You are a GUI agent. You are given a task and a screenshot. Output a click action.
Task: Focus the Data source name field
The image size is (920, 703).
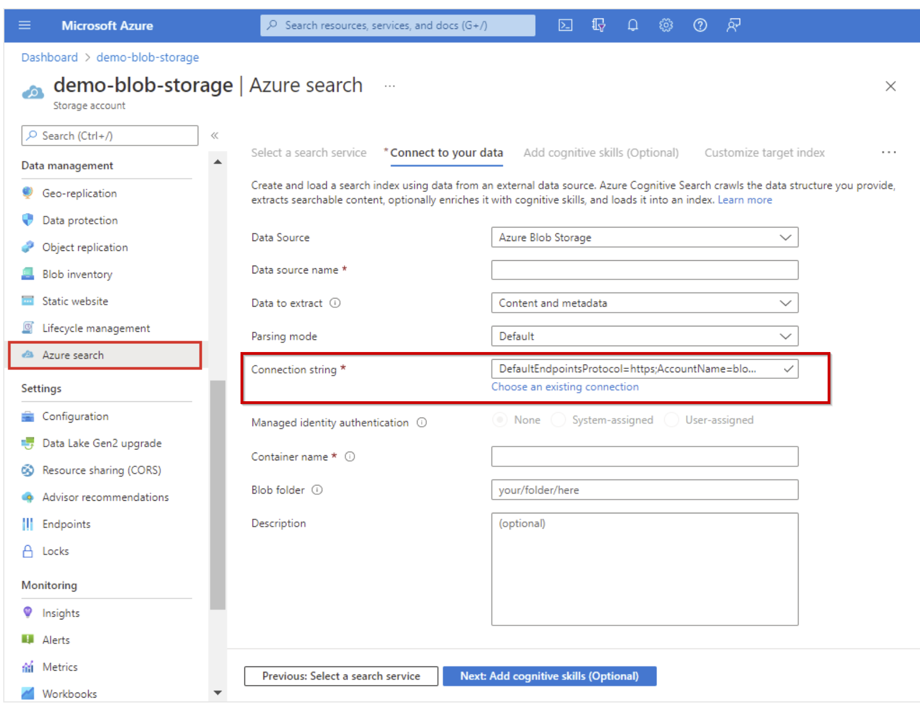pos(644,270)
